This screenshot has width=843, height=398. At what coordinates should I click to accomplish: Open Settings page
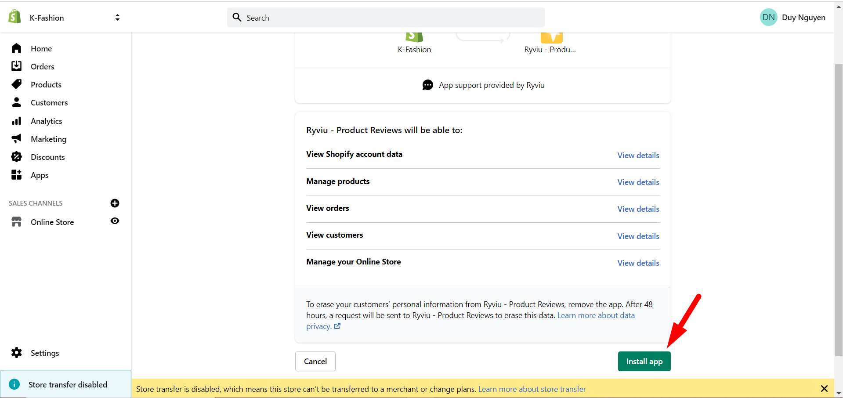(x=45, y=353)
